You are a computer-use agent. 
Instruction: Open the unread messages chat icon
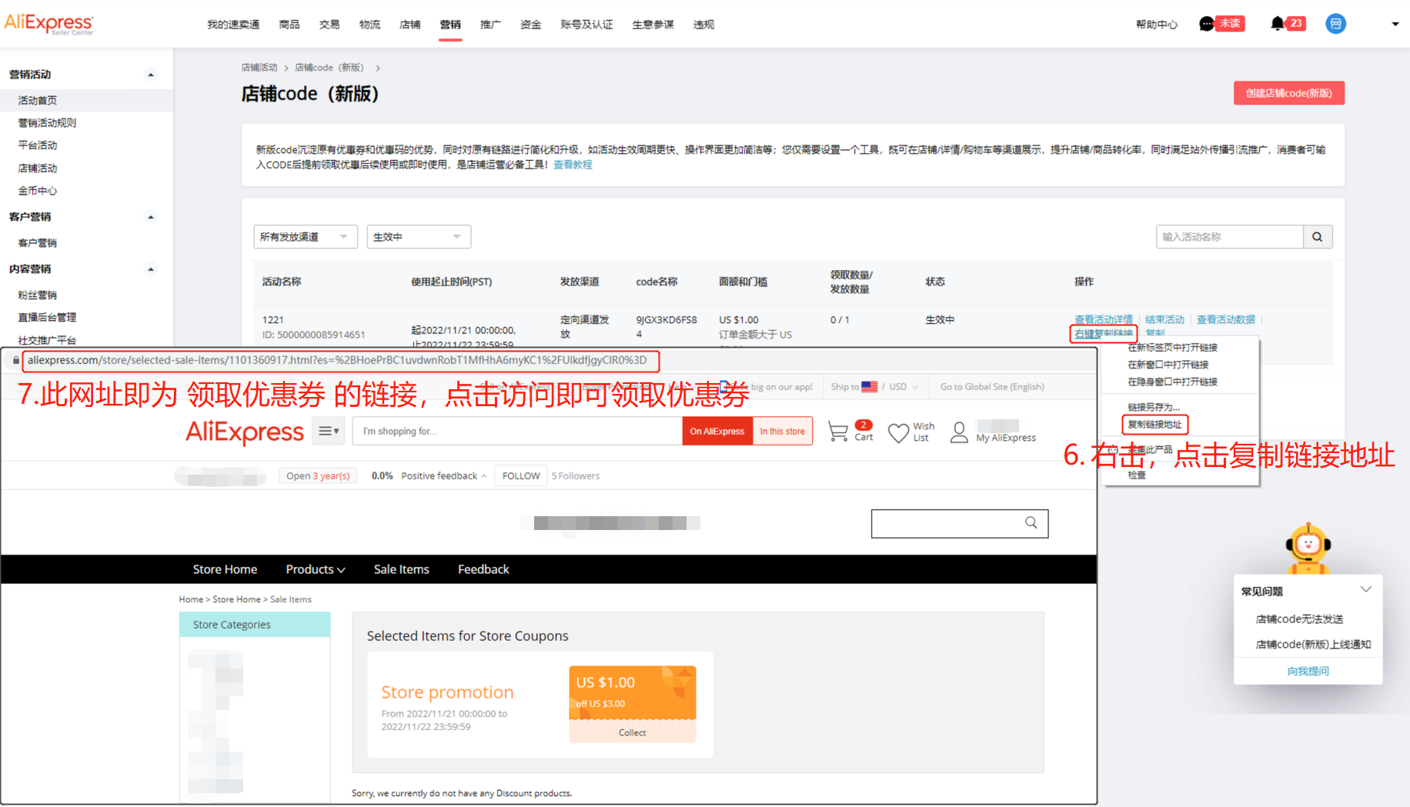point(1207,24)
